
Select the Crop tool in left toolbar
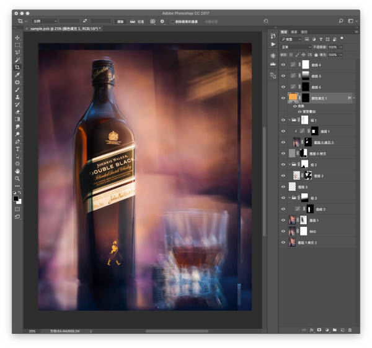pyautogui.click(x=17, y=67)
